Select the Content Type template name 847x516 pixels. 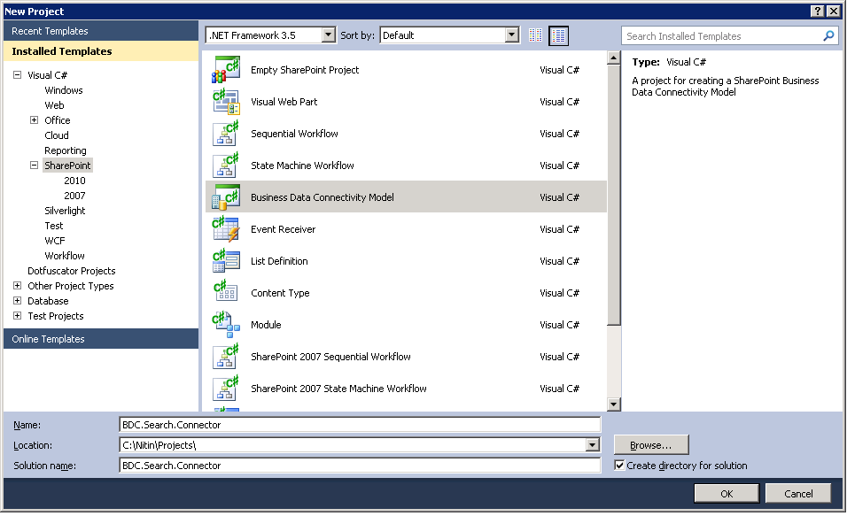coord(280,293)
